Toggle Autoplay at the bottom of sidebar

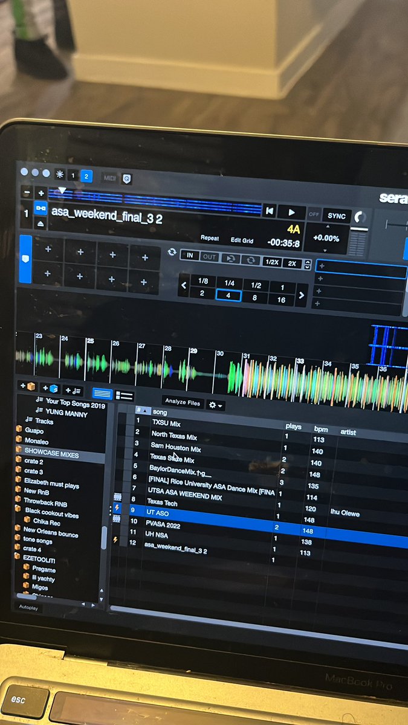pos(28,608)
